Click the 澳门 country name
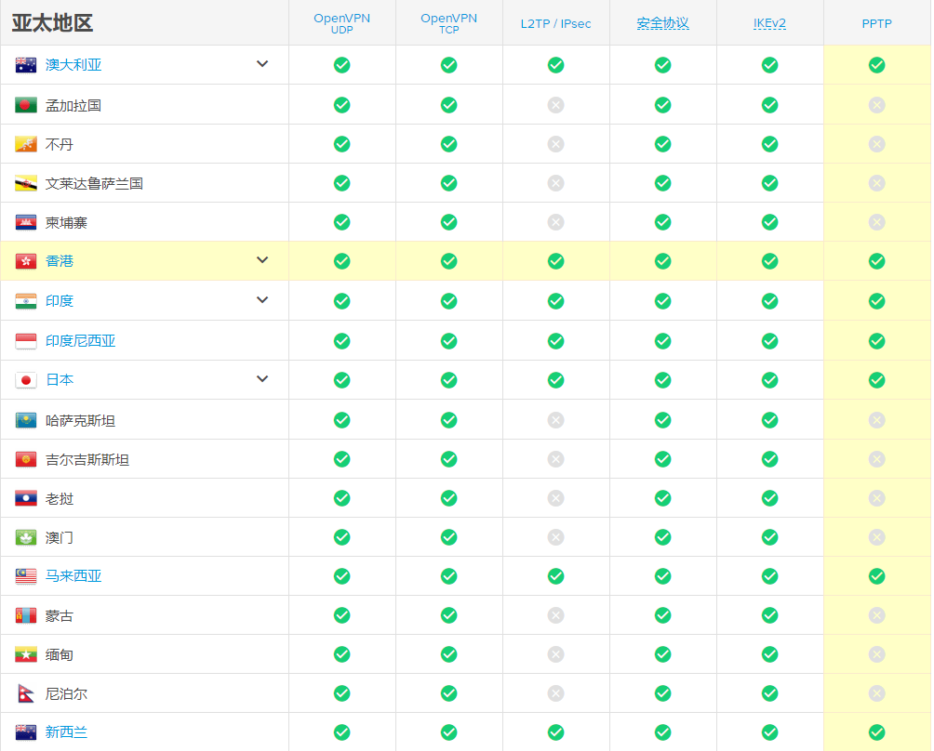934x751 pixels. [59, 538]
